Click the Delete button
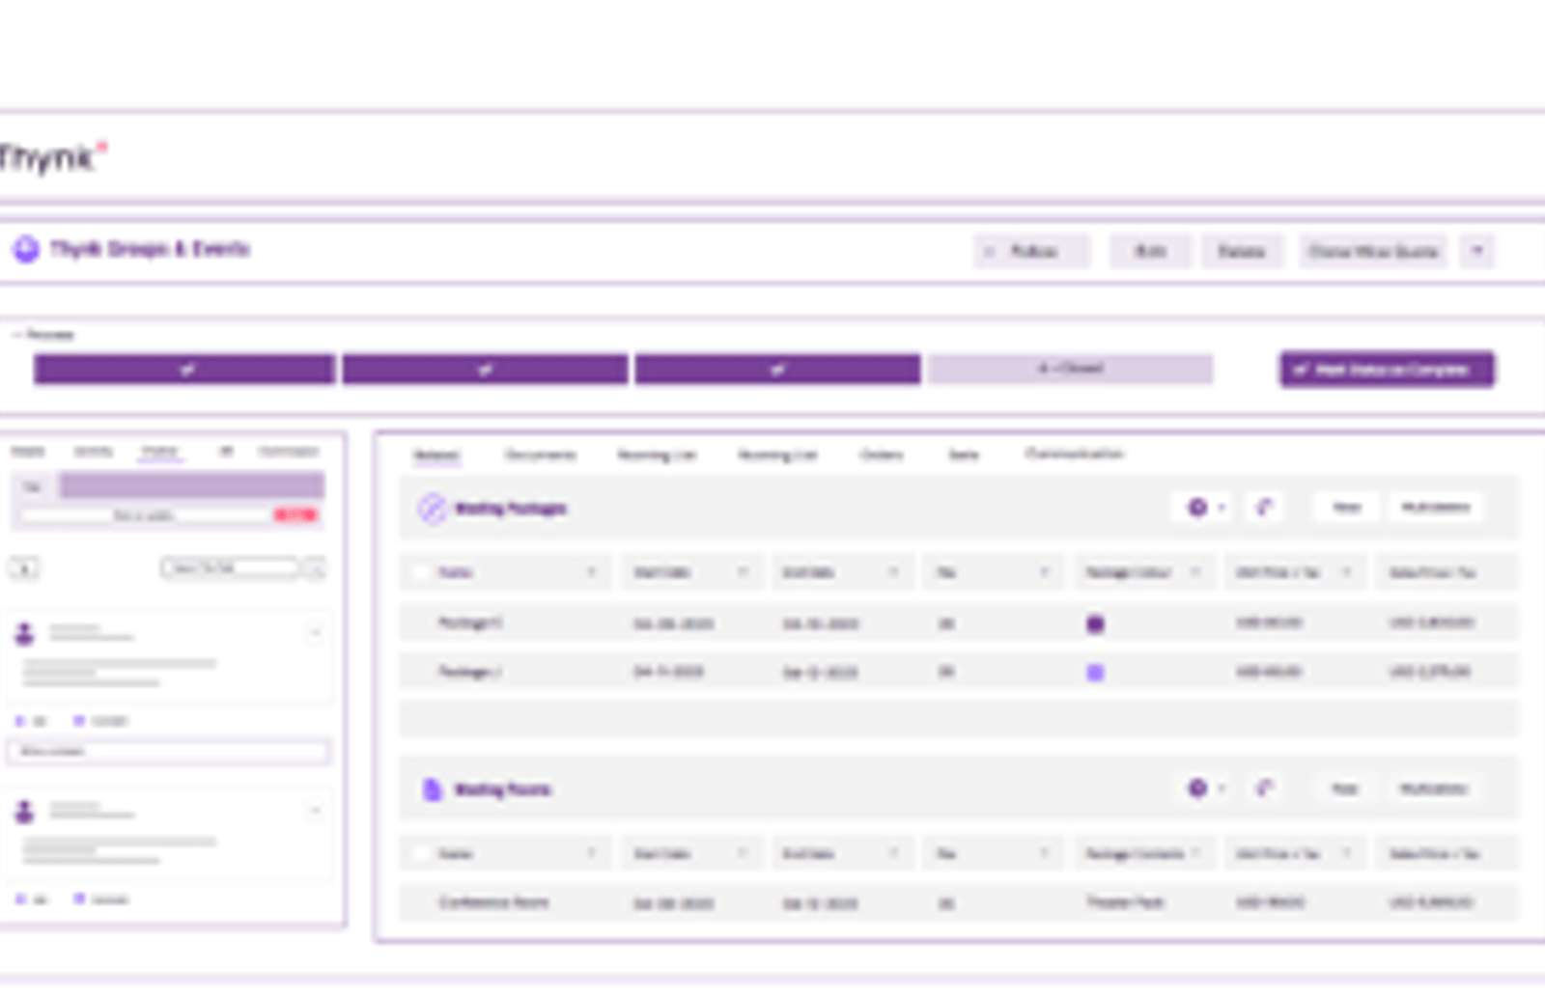Viewport: 1545px width, 996px height. click(1242, 251)
